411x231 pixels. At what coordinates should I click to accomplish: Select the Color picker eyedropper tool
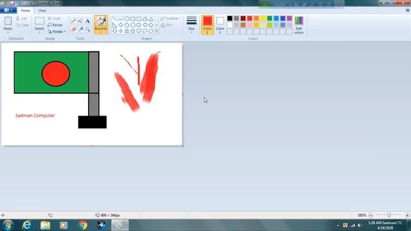pos(80,30)
